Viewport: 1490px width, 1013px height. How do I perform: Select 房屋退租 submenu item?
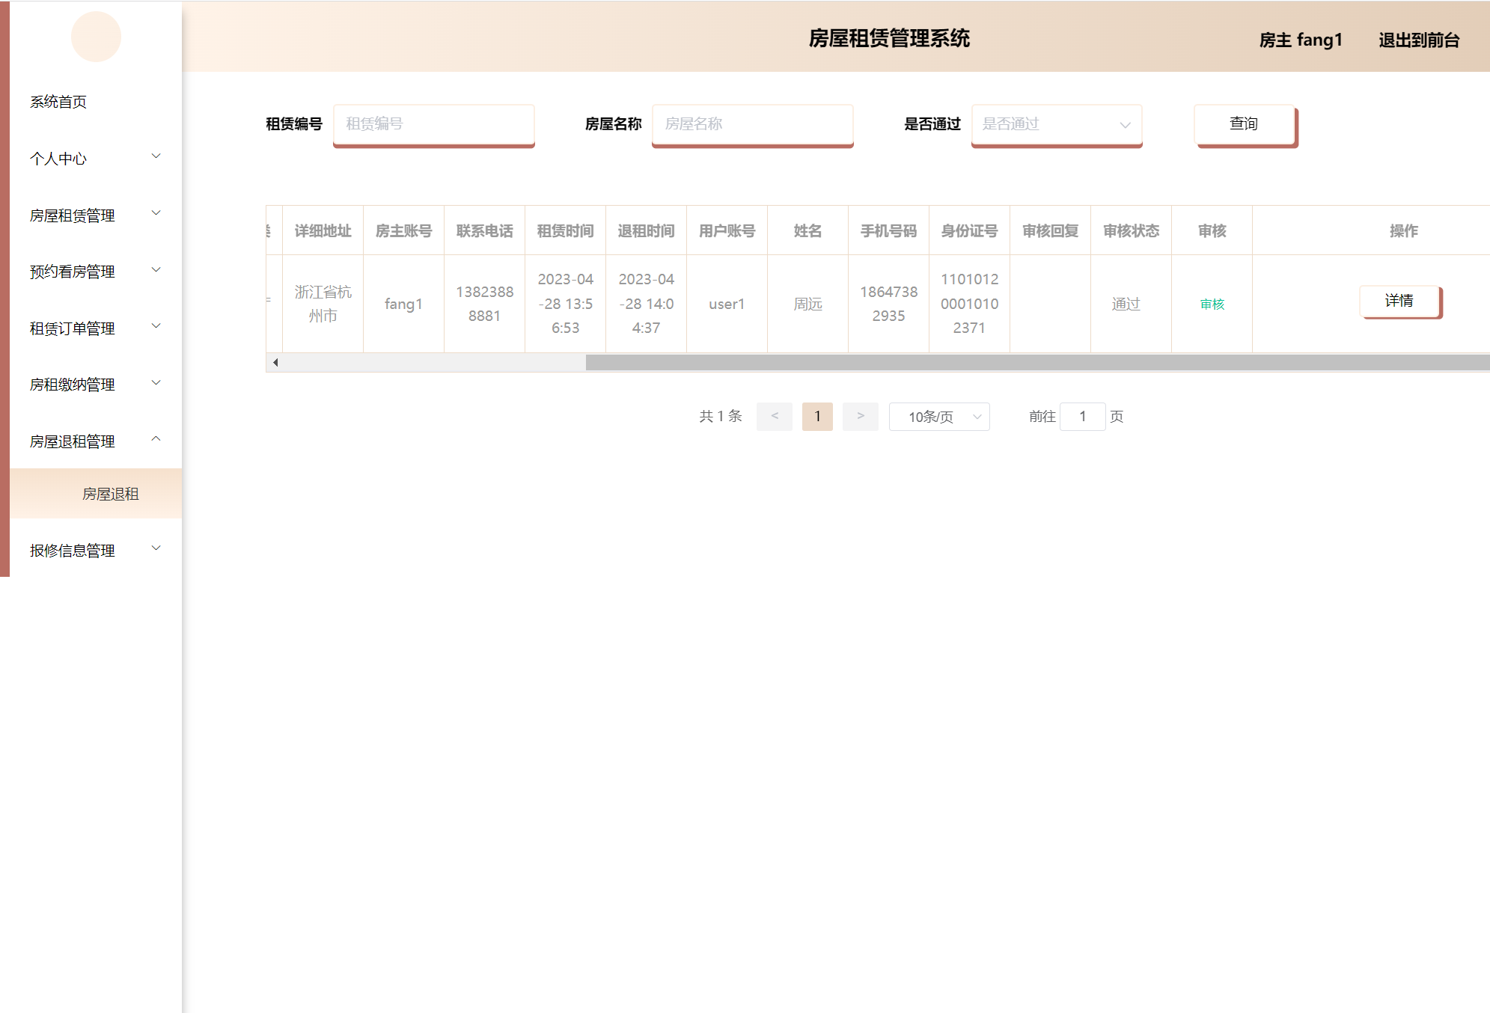point(110,494)
